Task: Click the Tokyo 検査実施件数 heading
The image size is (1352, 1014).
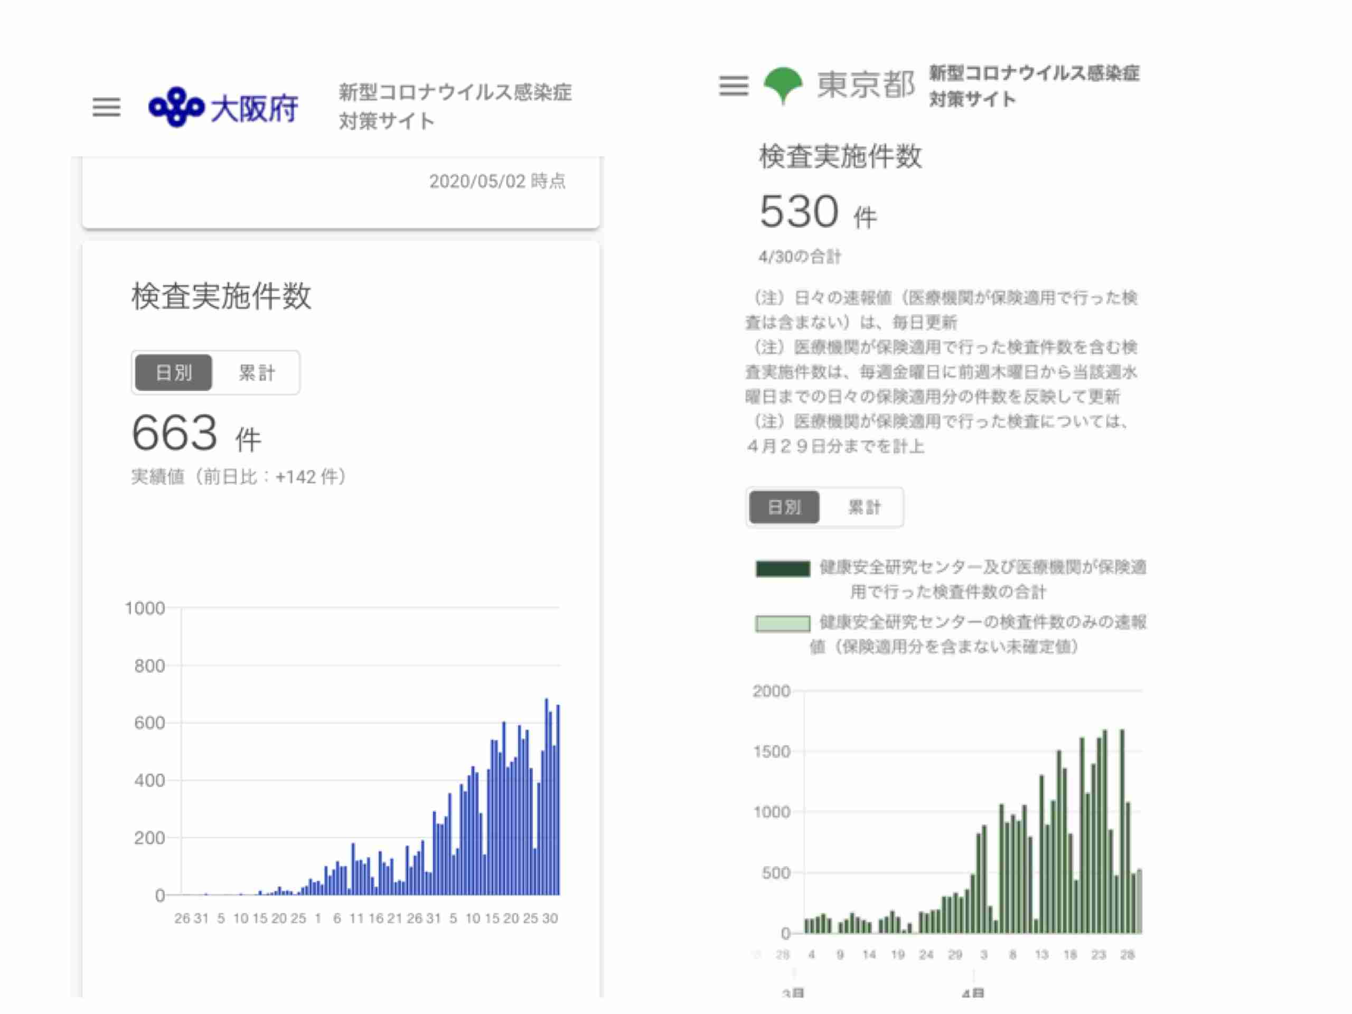Action: tap(840, 156)
